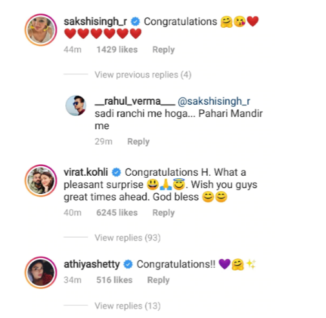The image size is (326, 318).
Task: Click verified badge next to athiyashetty
Action: pyautogui.click(x=128, y=264)
